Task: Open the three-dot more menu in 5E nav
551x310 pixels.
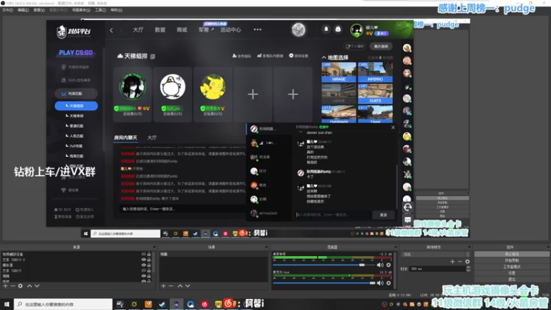Action: click(x=258, y=30)
